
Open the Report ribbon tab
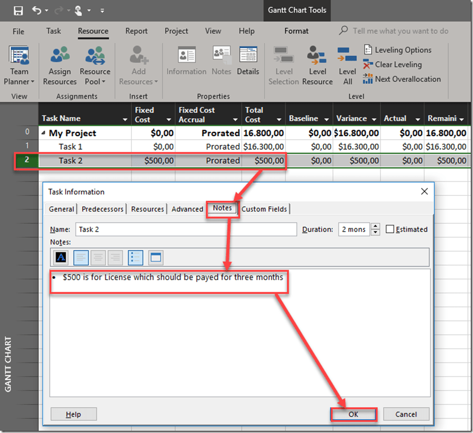pyautogui.click(x=136, y=31)
